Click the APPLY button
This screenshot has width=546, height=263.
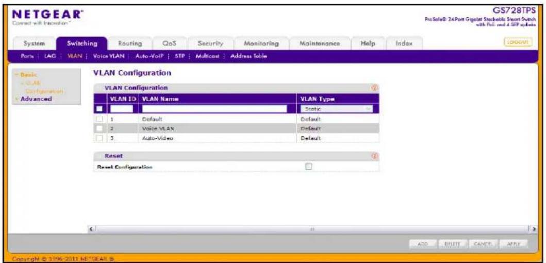pos(512,244)
